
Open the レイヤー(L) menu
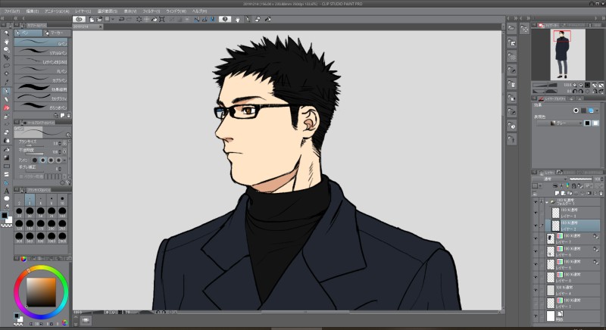[83, 11]
